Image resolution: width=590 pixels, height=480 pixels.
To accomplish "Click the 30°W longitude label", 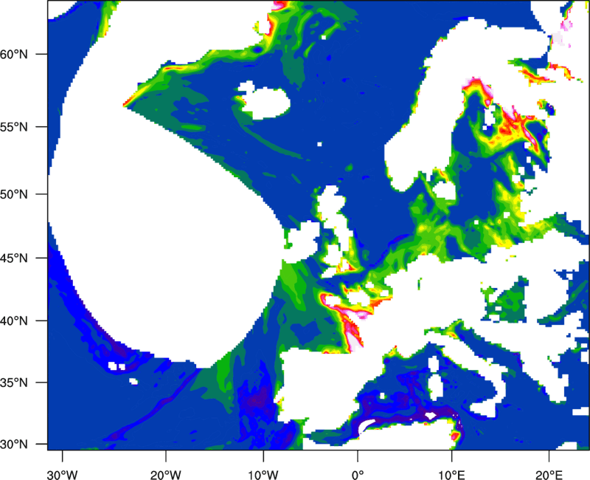I will (63, 475).
